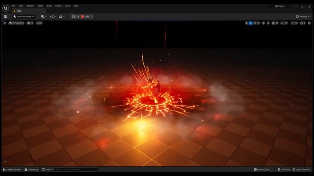Toggle surface snapping

[x=268, y=23]
